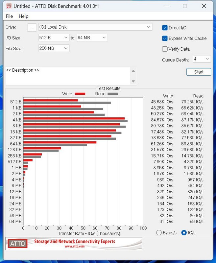216x263 pixels.
Task: Click the ATTO app icon in title bar
Action: coord(8,6)
